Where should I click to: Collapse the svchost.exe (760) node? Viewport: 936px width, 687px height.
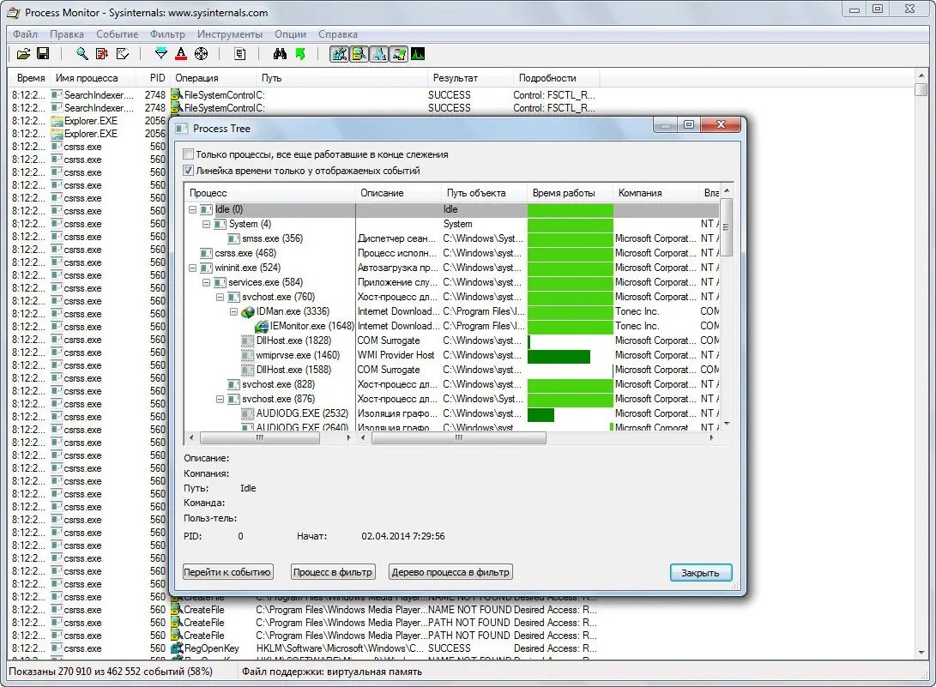220,298
